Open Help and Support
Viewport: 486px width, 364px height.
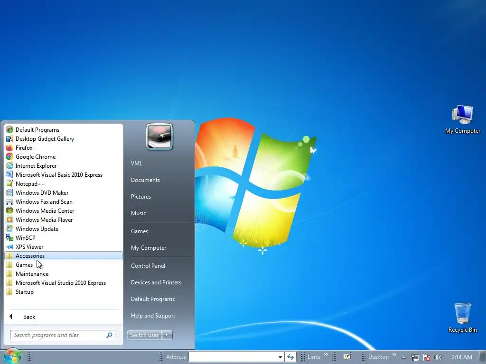159,315
